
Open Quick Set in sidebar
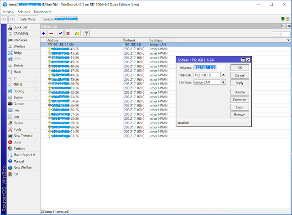point(23,27)
